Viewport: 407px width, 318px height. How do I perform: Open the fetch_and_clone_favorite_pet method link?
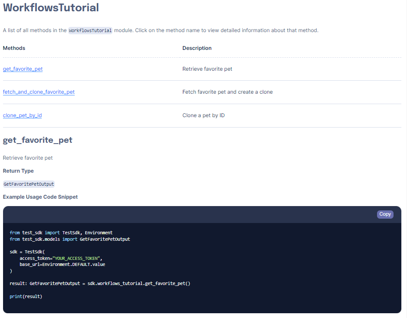pyautogui.click(x=39, y=92)
